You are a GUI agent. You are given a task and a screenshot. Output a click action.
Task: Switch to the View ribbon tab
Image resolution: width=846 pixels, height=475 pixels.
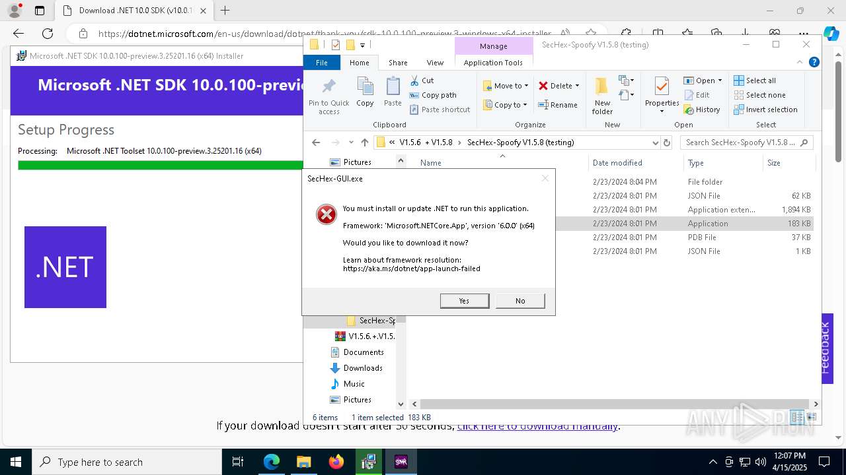coord(435,63)
